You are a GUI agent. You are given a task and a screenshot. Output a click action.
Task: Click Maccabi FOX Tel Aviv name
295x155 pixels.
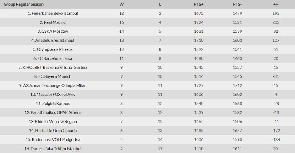53,95
